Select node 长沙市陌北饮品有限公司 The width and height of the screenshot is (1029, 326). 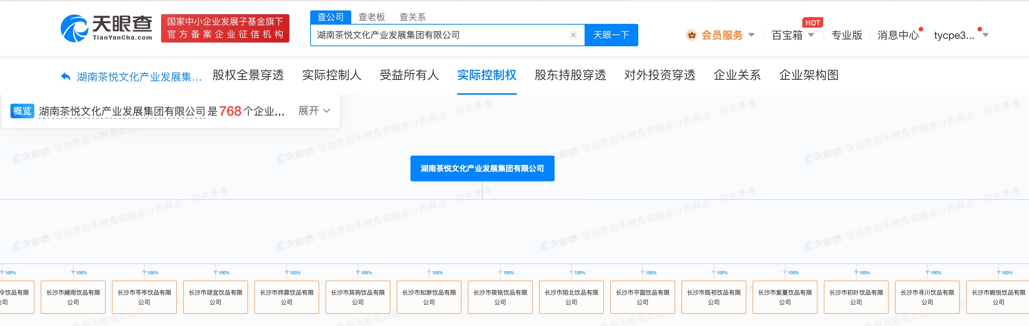pyautogui.click(x=571, y=297)
